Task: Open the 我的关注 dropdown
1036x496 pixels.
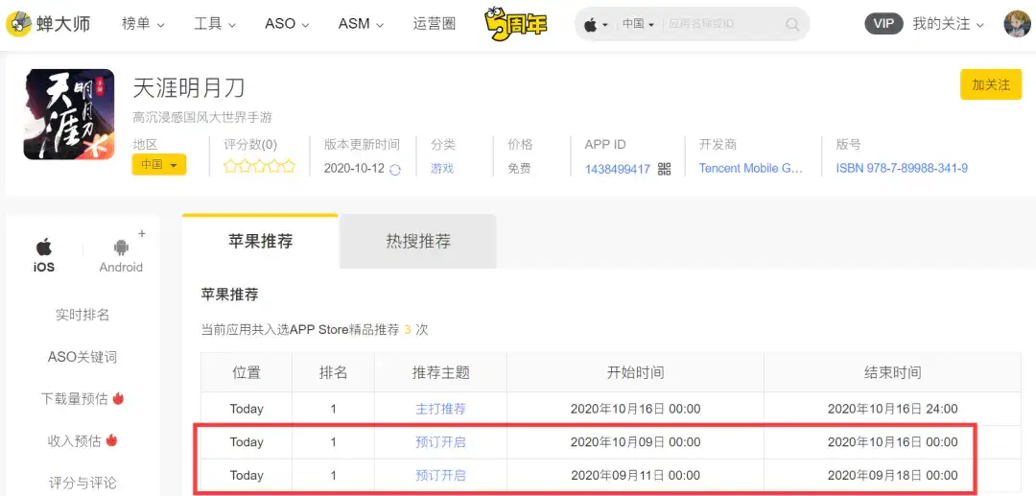Action: pos(949,24)
